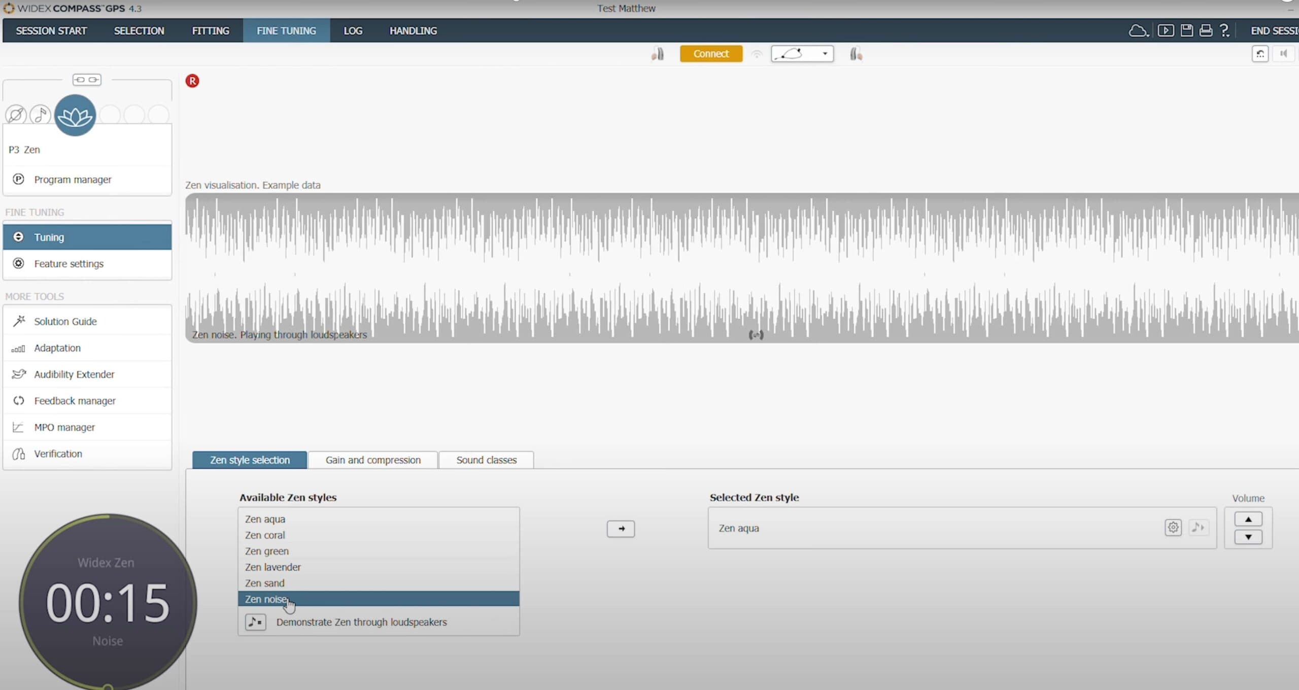Open the Fitting menu

click(211, 31)
